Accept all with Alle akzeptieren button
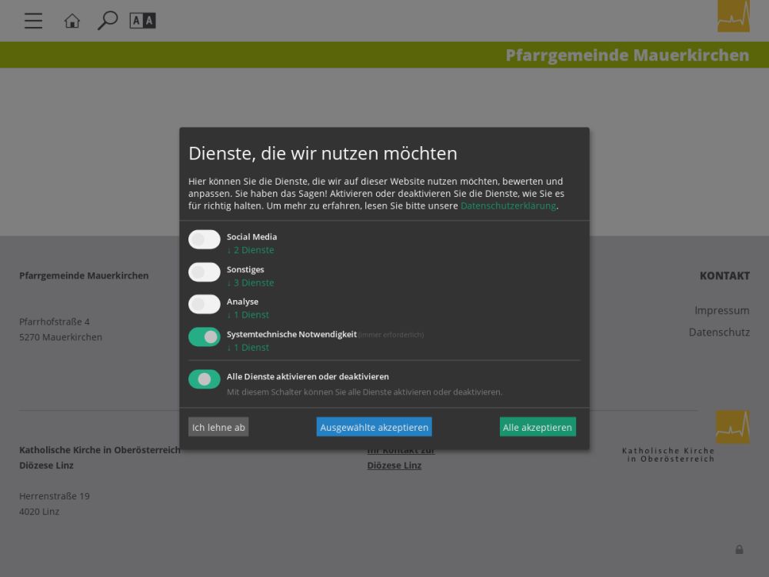This screenshot has height=577, width=769. click(x=538, y=427)
